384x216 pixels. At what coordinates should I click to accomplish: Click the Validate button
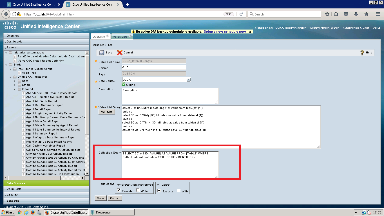(107, 112)
